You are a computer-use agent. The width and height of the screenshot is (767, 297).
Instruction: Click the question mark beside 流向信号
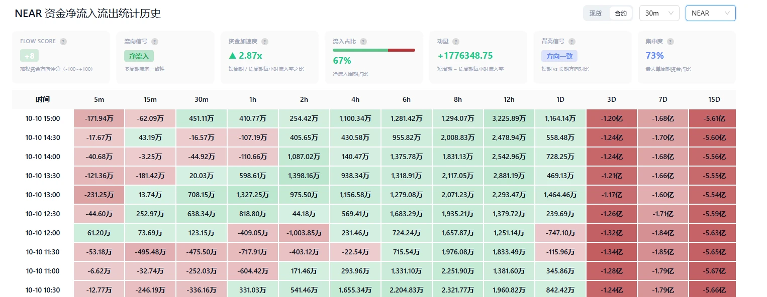tap(155, 42)
